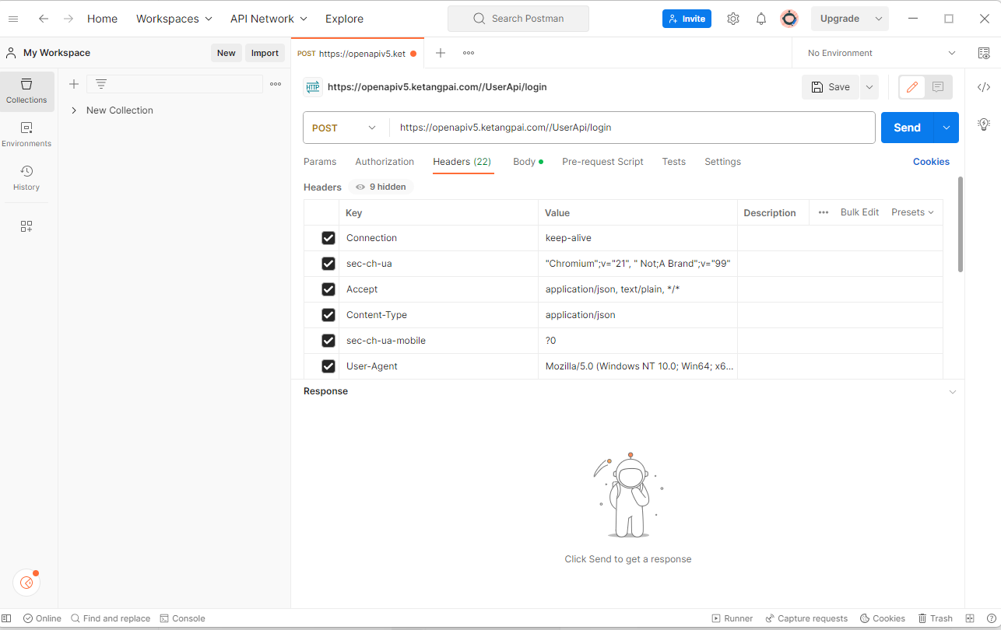The width and height of the screenshot is (1001, 630).
Task: Open the Workspaces dropdown
Action: (174, 19)
